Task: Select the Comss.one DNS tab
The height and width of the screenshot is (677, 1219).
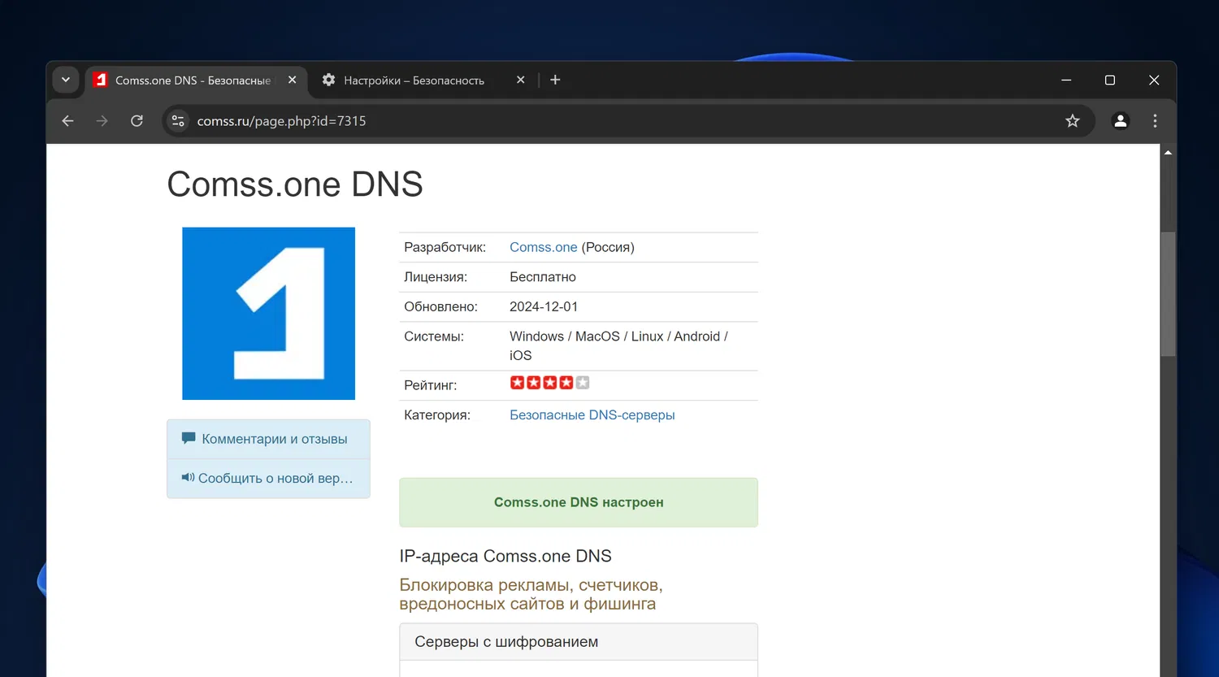Action: 192,80
